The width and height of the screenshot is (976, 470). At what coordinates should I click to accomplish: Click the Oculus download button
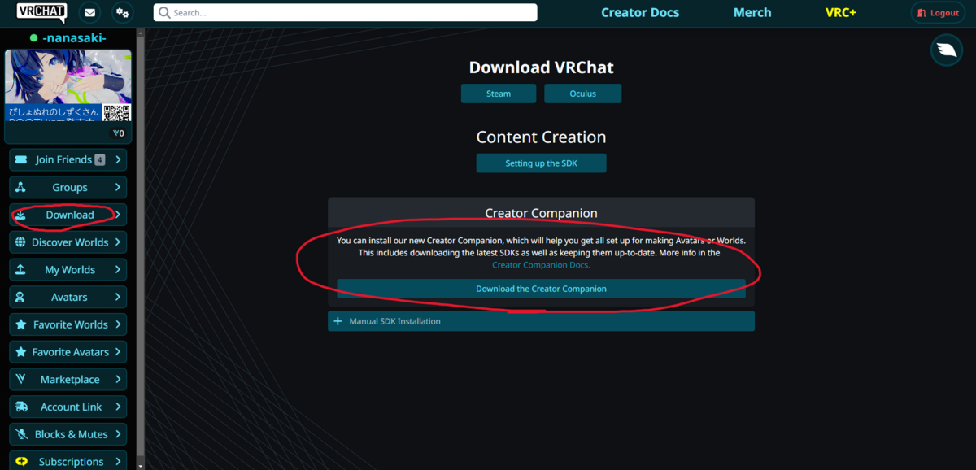(583, 94)
